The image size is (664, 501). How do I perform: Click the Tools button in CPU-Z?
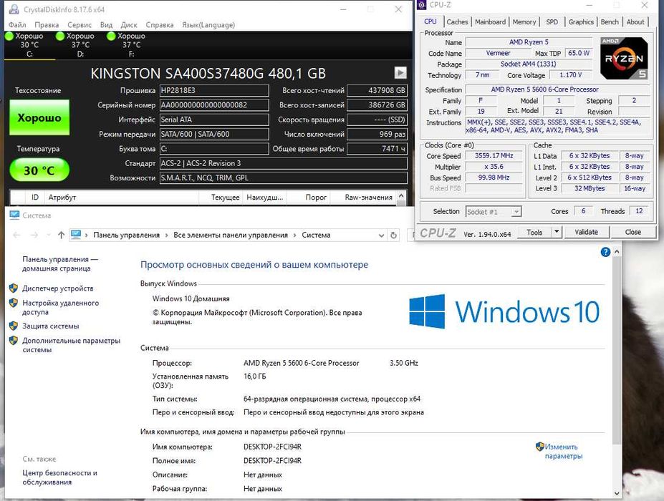point(534,232)
